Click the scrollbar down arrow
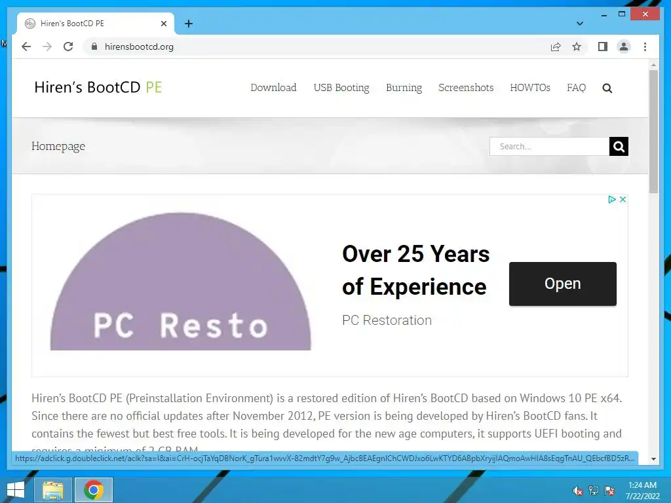 [653, 458]
